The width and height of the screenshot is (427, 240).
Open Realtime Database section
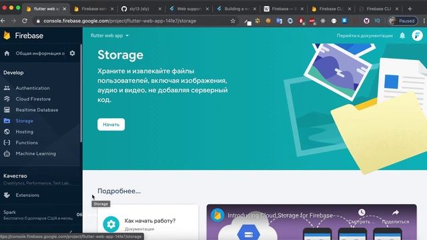point(37,110)
